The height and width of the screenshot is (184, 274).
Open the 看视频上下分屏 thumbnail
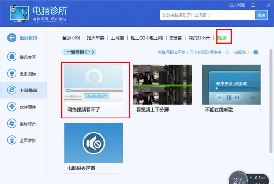pyautogui.click(x=163, y=85)
